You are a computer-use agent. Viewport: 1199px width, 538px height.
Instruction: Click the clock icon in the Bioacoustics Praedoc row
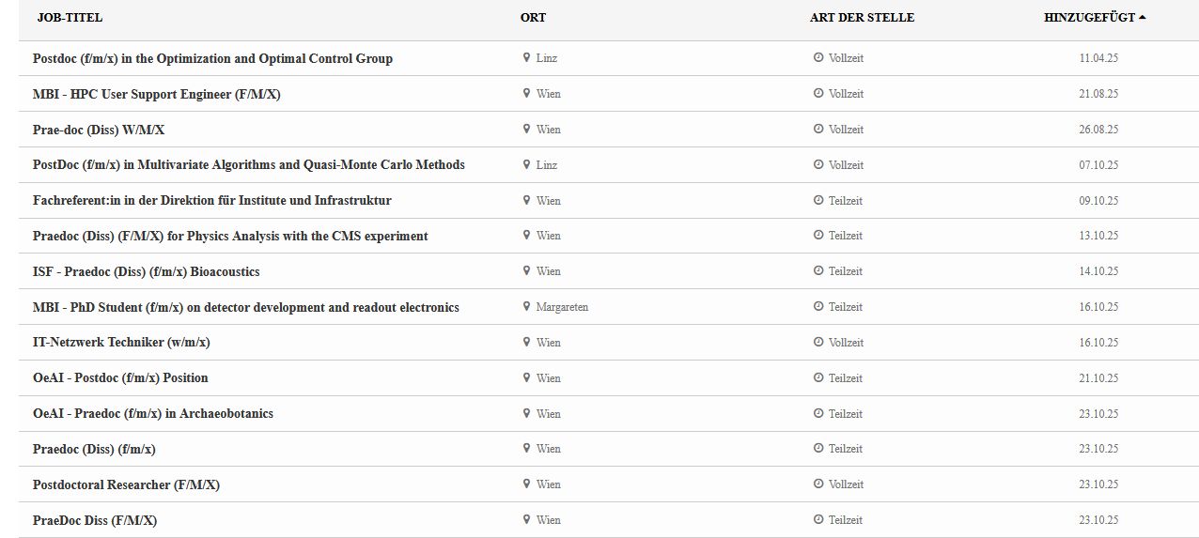coord(818,271)
